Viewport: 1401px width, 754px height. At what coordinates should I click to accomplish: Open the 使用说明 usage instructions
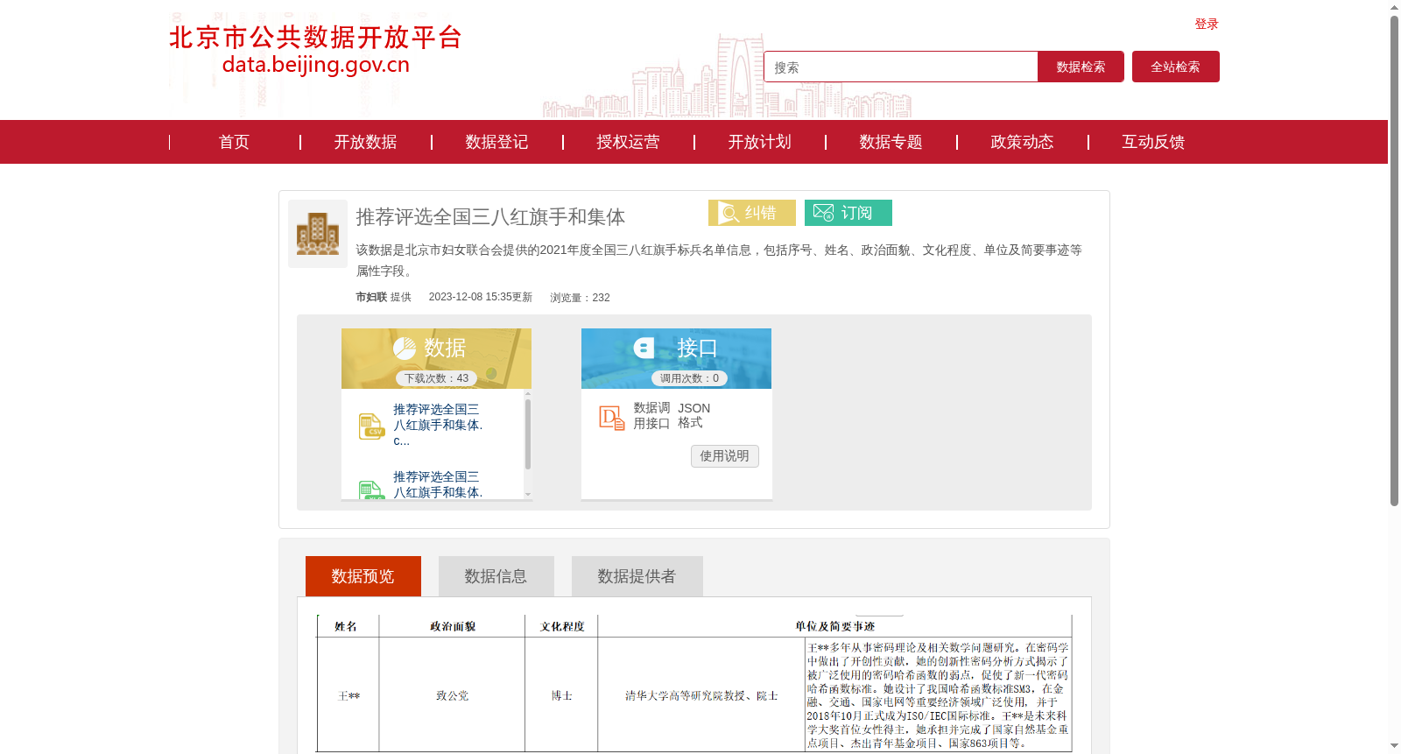[x=725, y=456]
